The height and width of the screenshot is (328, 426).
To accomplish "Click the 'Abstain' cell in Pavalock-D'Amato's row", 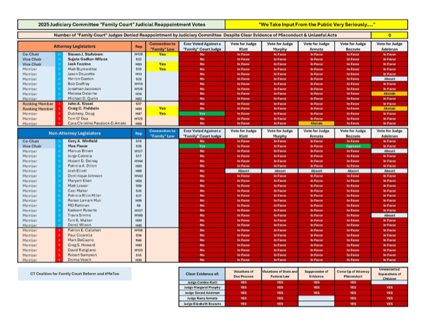I will [317, 123].
